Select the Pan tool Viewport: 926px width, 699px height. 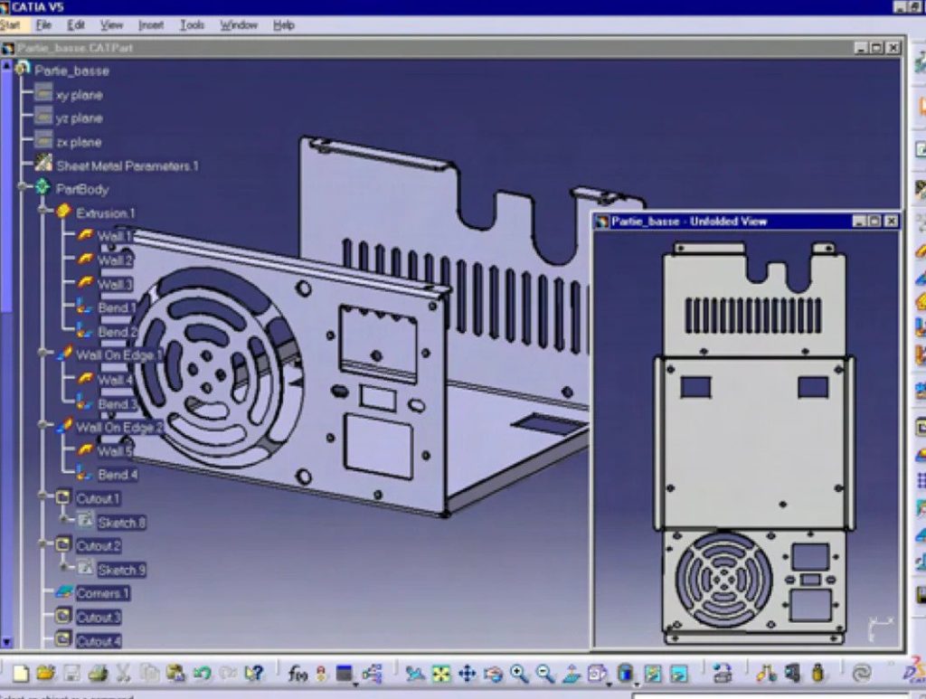point(468,673)
